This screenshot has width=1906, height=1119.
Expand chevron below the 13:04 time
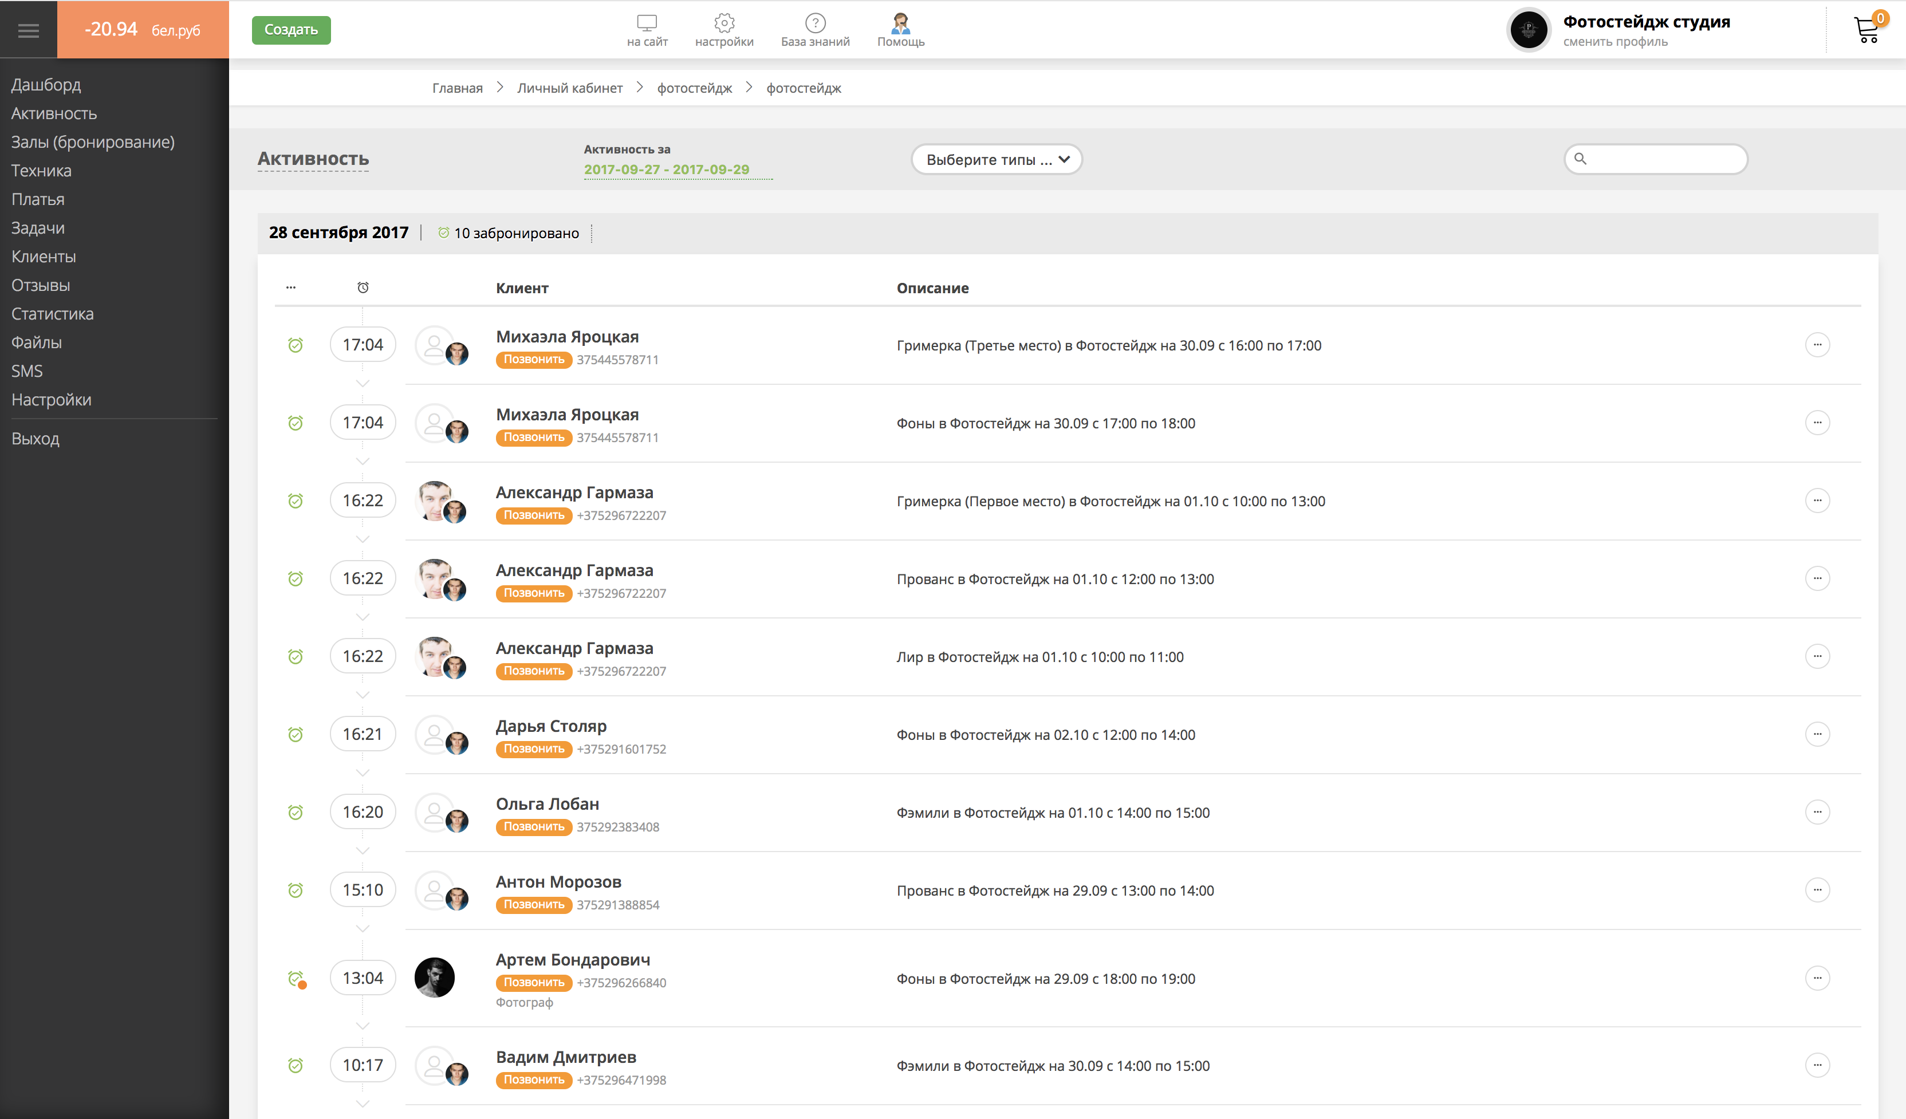(363, 1026)
